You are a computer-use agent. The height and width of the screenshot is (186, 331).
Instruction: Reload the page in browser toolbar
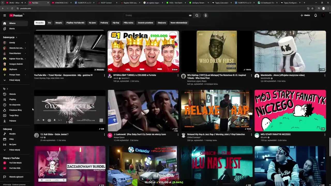click(x=12, y=9)
